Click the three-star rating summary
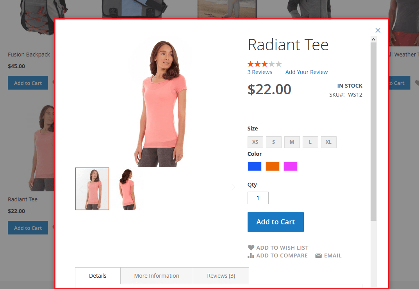 pos(264,64)
